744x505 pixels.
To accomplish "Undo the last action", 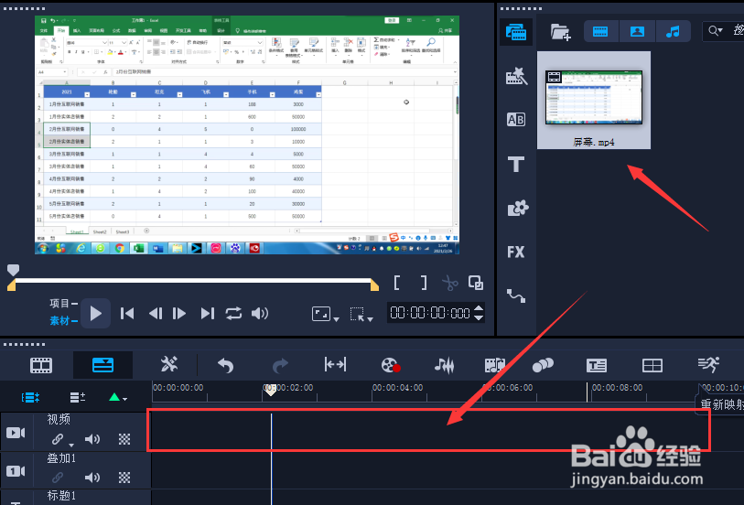I will (x=226, y=365).
